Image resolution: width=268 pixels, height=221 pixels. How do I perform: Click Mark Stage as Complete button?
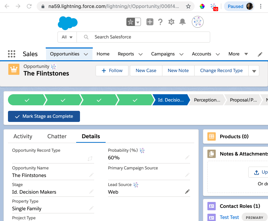click(44, 116)
